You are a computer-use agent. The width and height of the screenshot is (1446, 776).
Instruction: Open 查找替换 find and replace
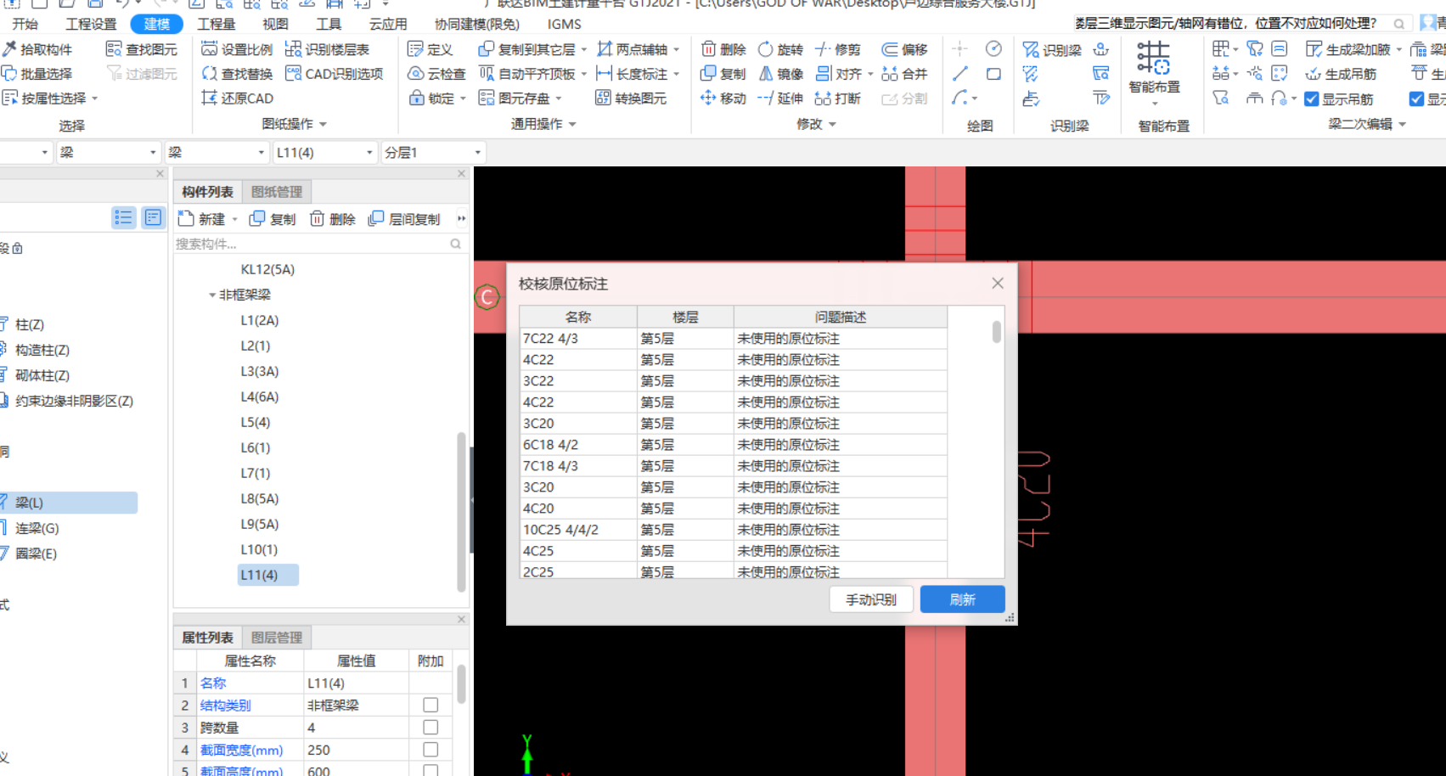click(238, 74)
